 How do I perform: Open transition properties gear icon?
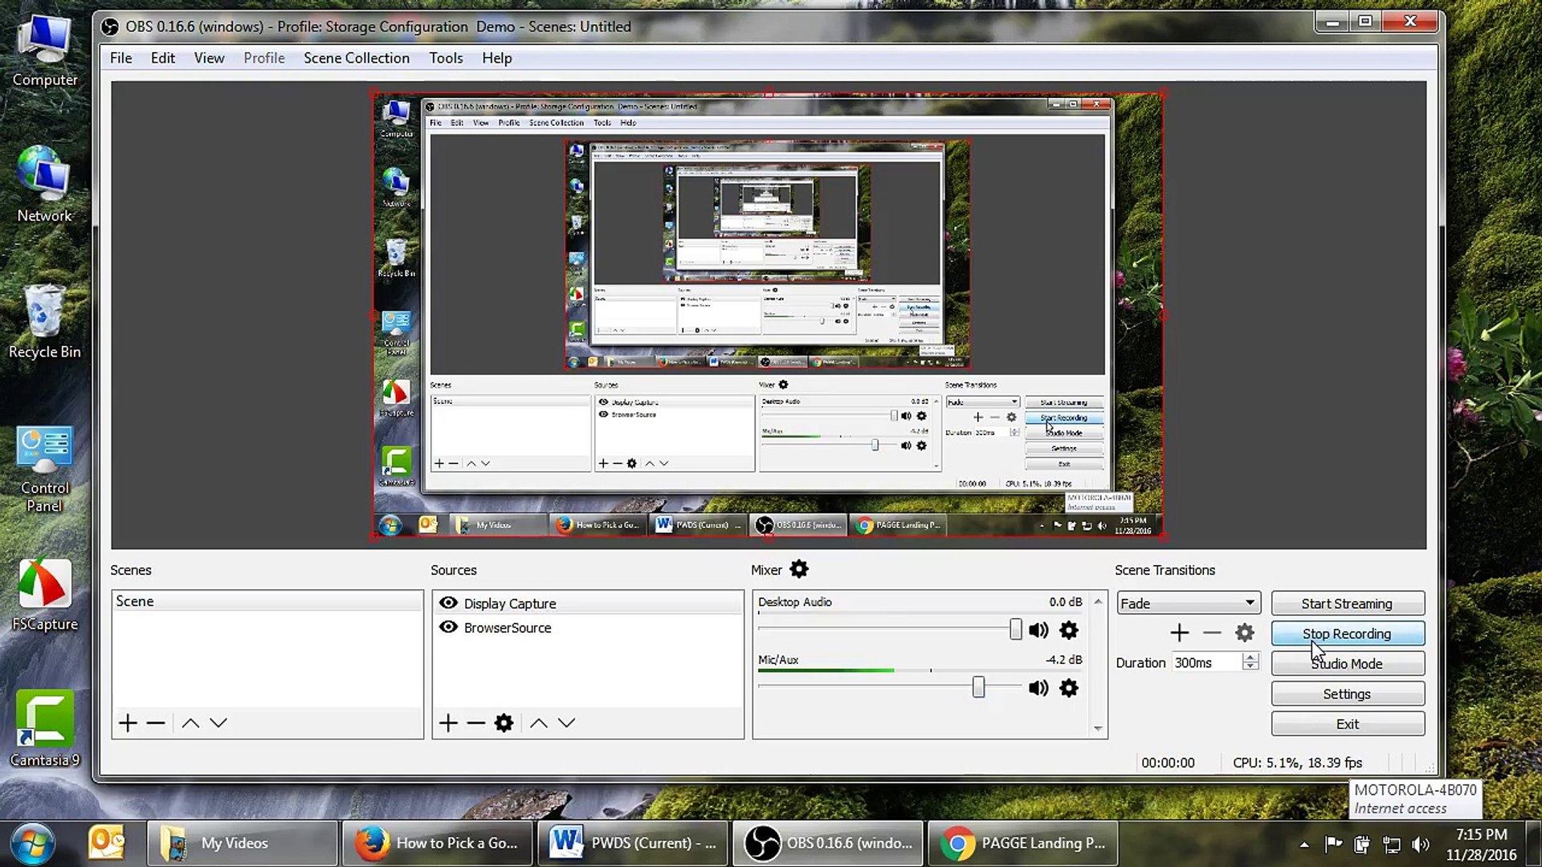point(1245,633)
